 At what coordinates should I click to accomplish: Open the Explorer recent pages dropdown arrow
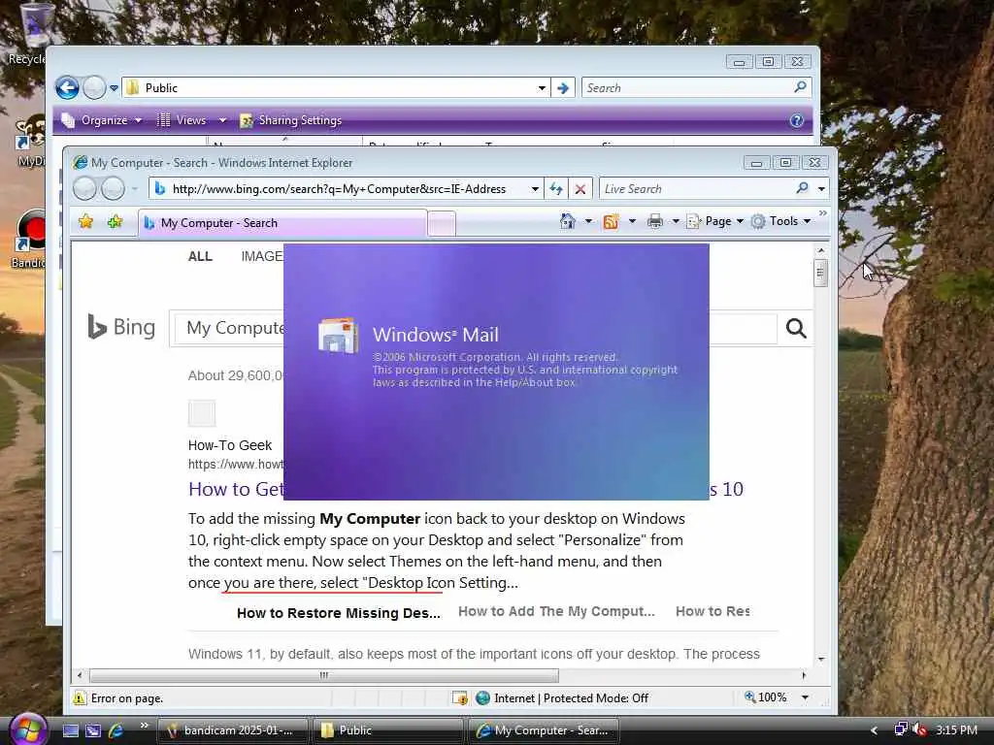click(x=114, y=88)
